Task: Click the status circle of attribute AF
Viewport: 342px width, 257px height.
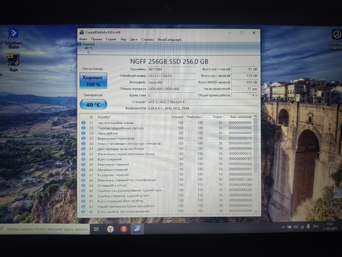Action: (x=84, y=191)
